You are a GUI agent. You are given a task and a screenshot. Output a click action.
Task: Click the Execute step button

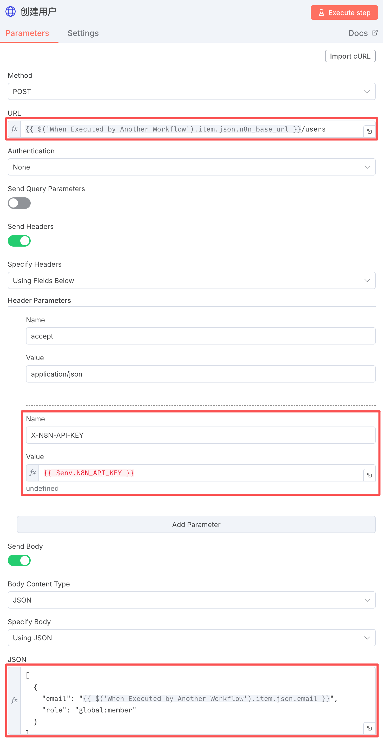click(344, 12)
